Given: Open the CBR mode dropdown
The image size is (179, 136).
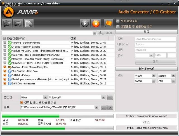Looking at the screenshot, I should pyautogui.click(x=173, y=81).
